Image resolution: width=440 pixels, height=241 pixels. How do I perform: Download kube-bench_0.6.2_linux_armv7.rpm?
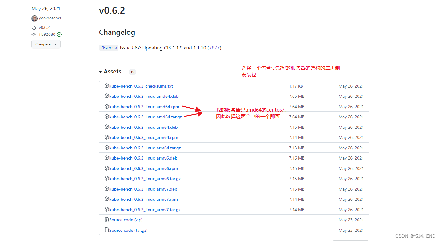click(x=143, y=199)
